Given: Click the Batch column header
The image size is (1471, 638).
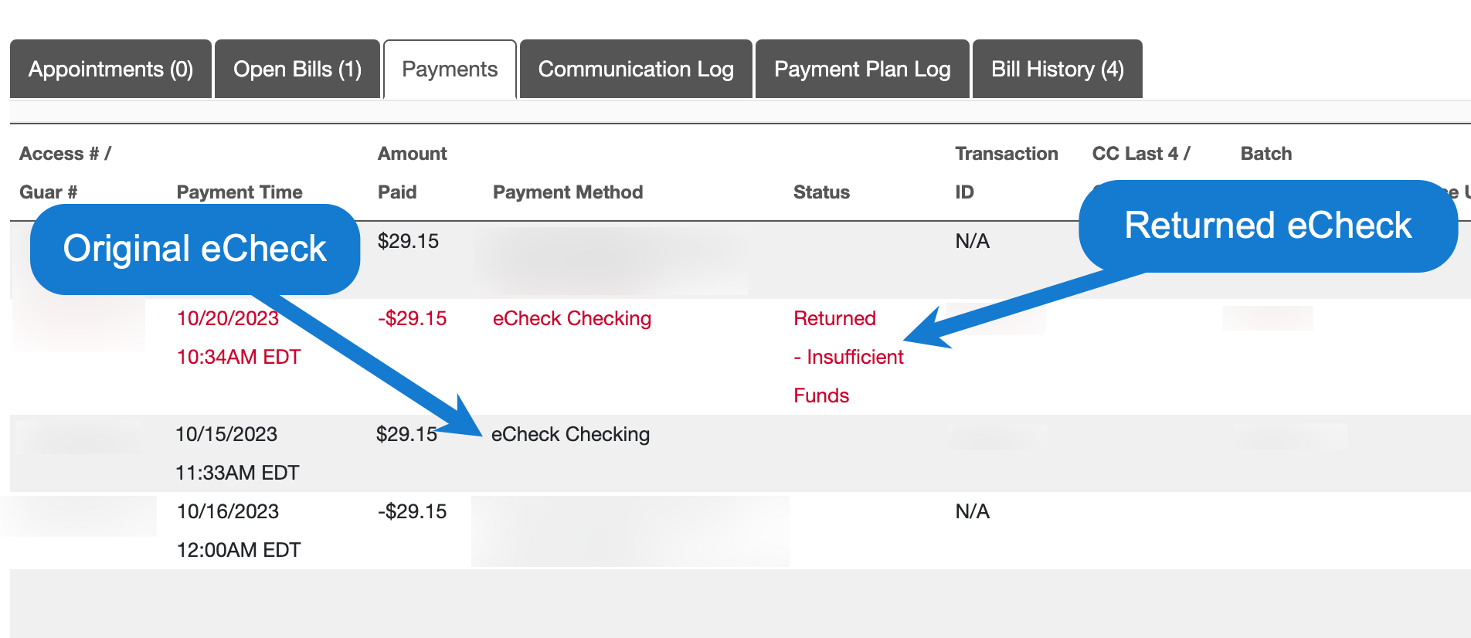Looking at the screenshot, I should pyautogui.click(x=1265, y=154).
